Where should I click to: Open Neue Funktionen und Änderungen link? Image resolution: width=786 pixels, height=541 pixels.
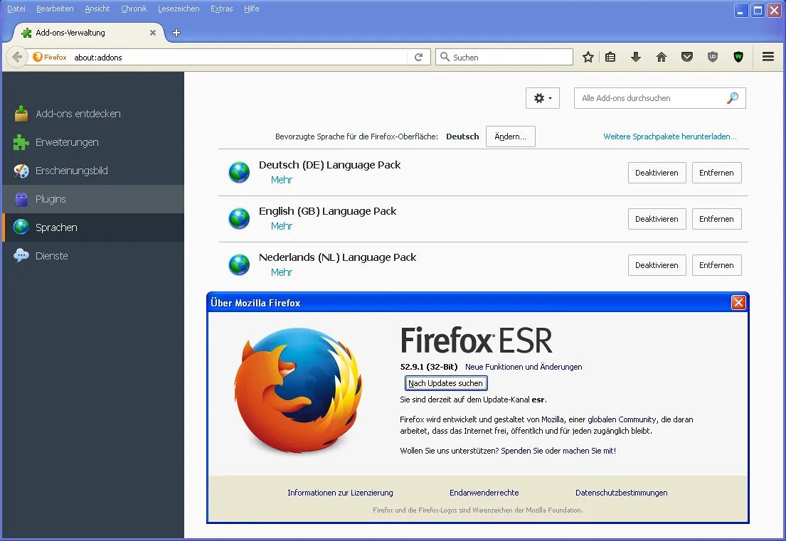tap(524, 367)
